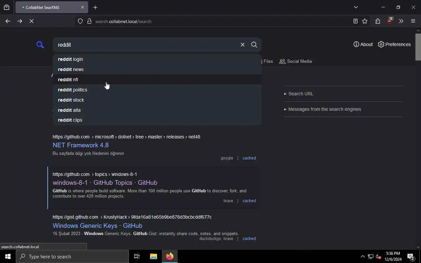Image resolution: width=421 pixels, height=263 pixels.
Task: Go forward with the browser forward arrow
Action: 20,21
